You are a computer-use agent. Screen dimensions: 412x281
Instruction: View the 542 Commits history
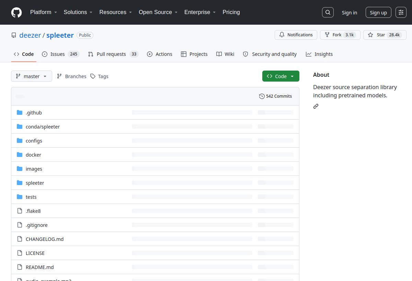[x=276, y=96]
